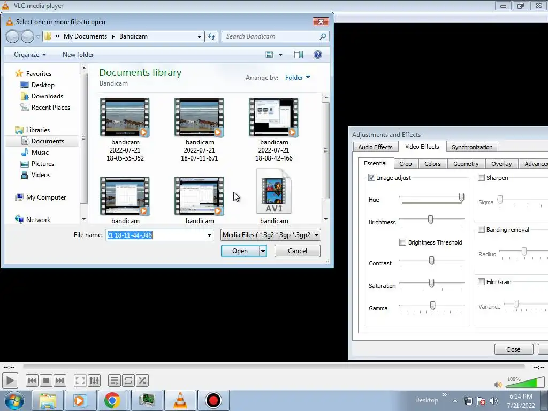This screenshot has width=548, height=411.
Task: Toggle the shuffle random icon
Action: click(142, 380)
